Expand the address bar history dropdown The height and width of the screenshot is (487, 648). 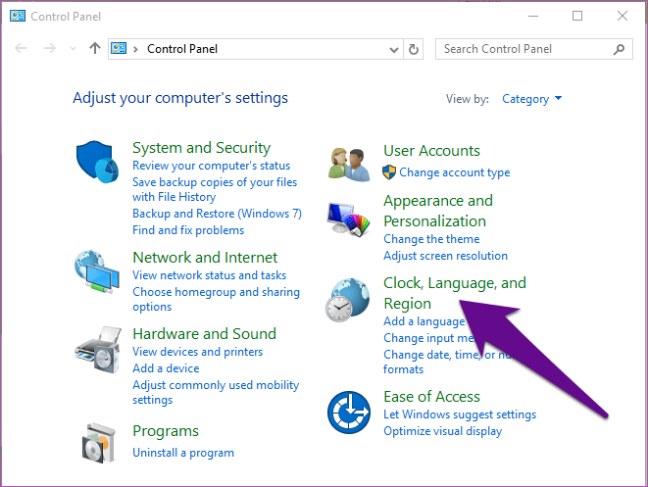coord(394,50)
